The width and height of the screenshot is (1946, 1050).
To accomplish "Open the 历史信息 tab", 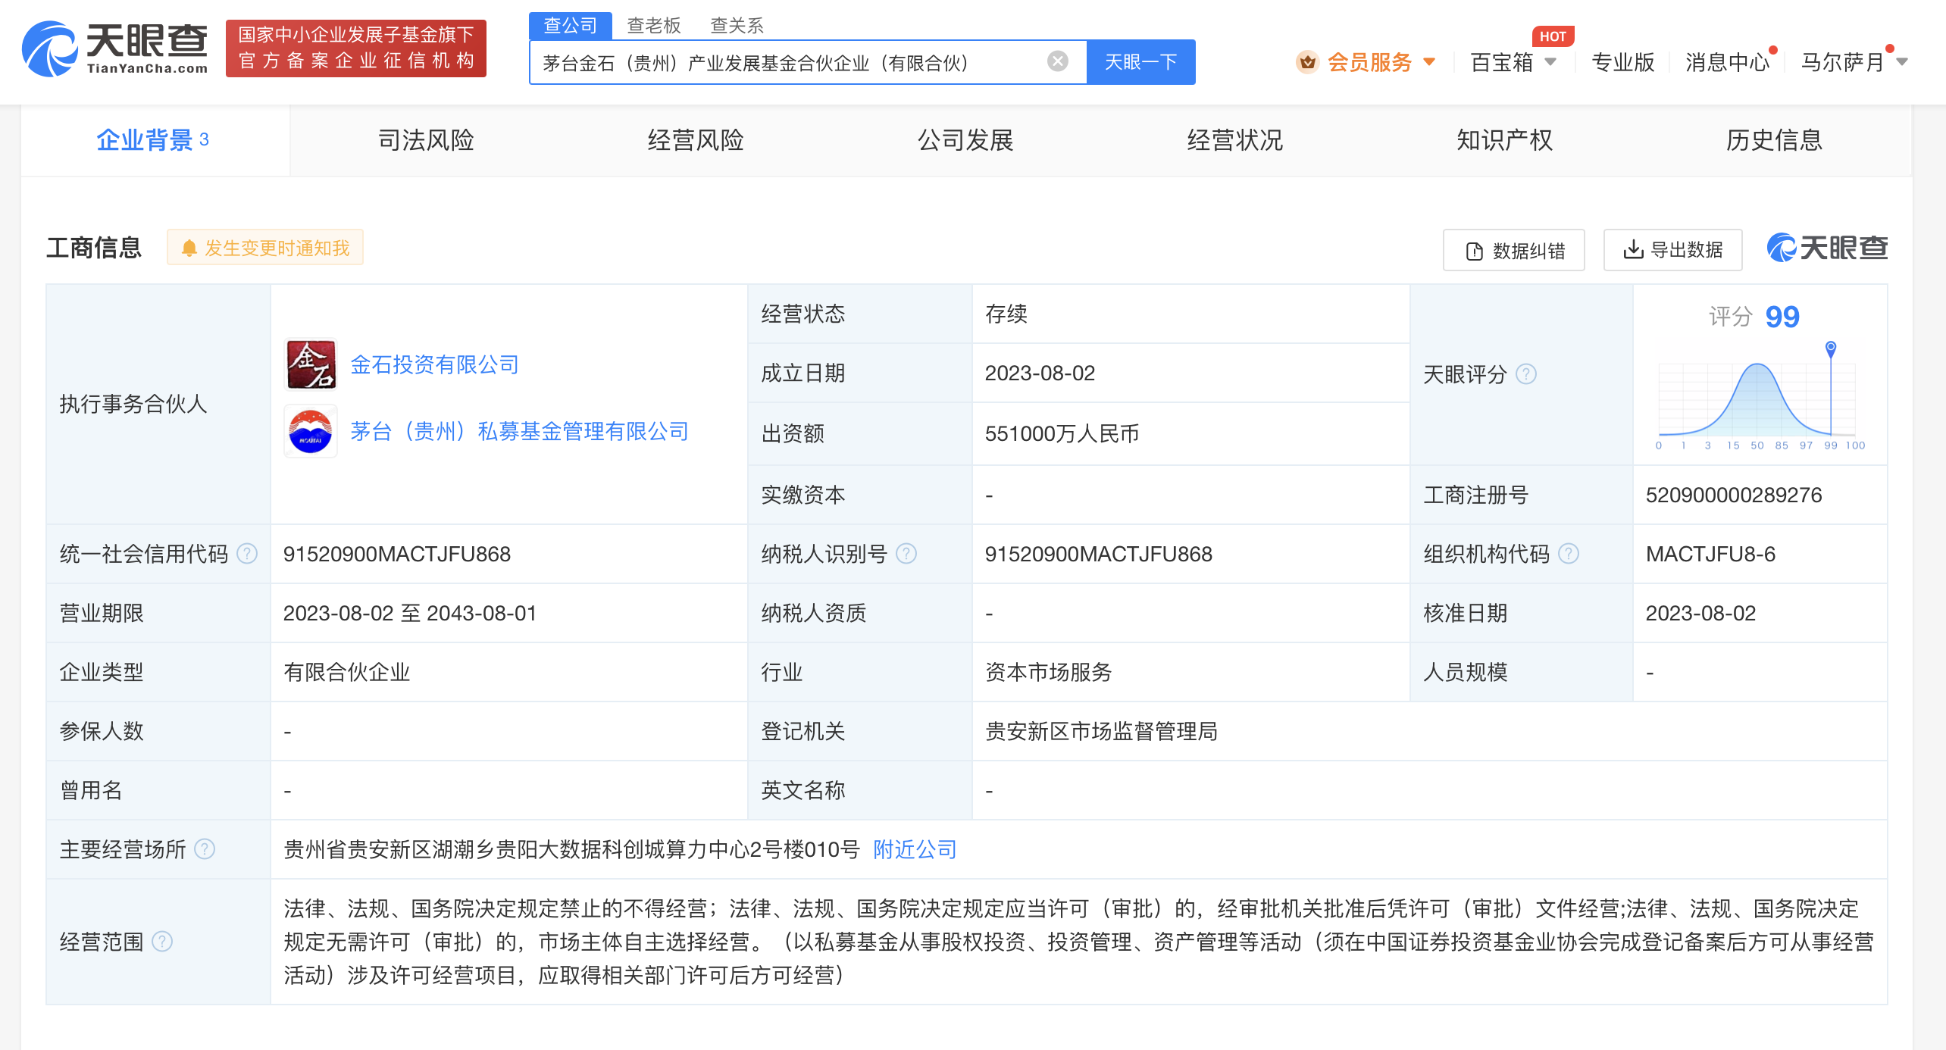I will click(x=1775, y=140).
